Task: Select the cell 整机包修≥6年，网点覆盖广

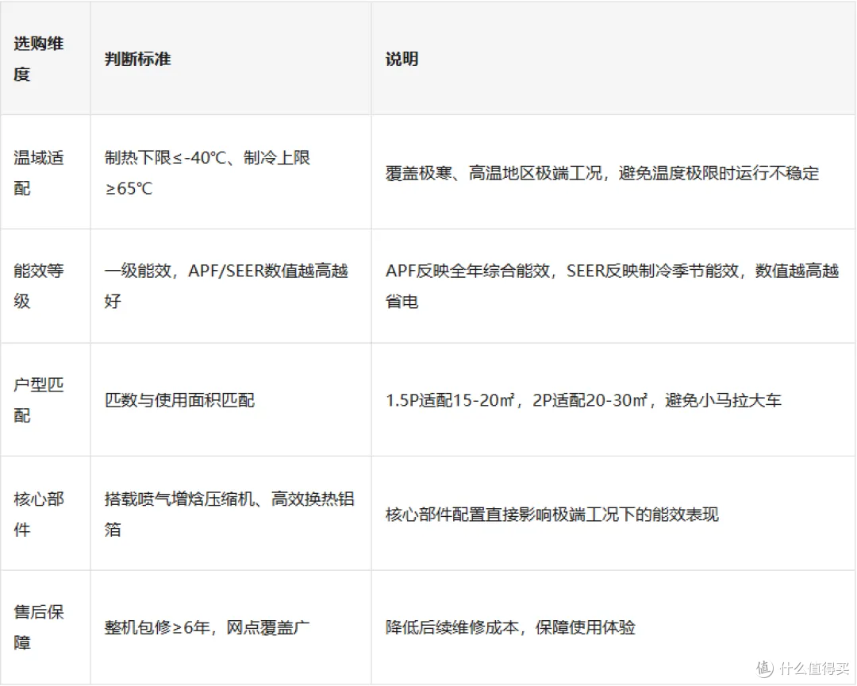Action: 231,627
